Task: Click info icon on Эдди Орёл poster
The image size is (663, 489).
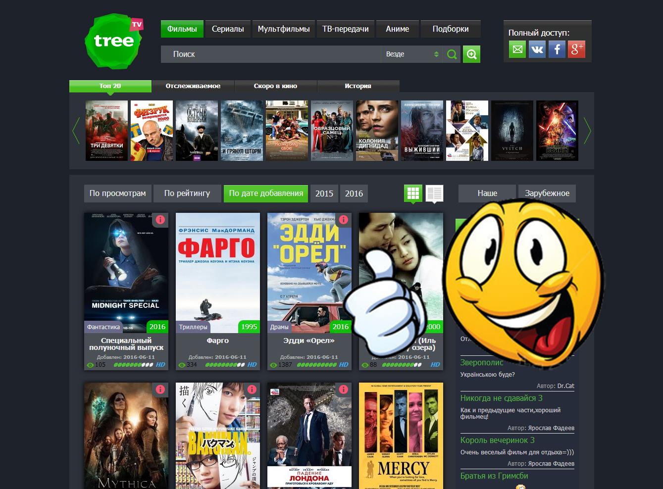Action: (x=343, y=220)
